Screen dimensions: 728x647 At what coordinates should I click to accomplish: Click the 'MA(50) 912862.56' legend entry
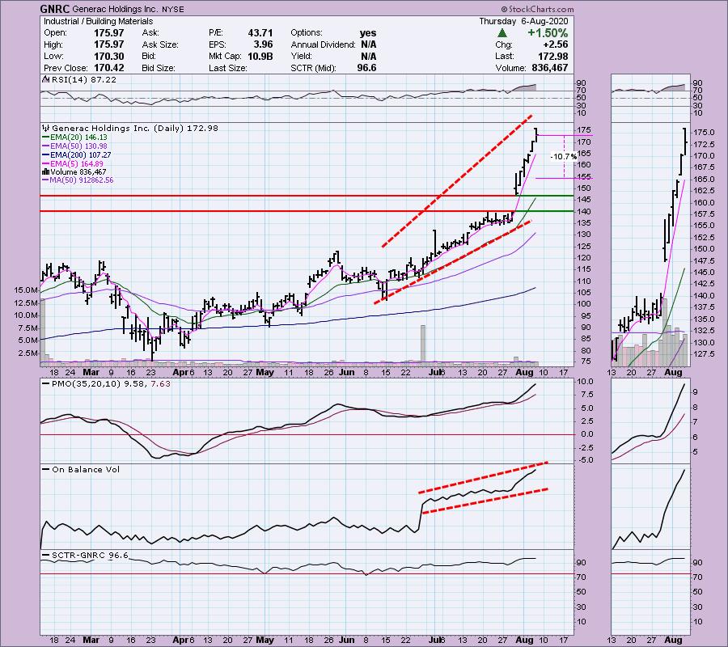point(82,180)
